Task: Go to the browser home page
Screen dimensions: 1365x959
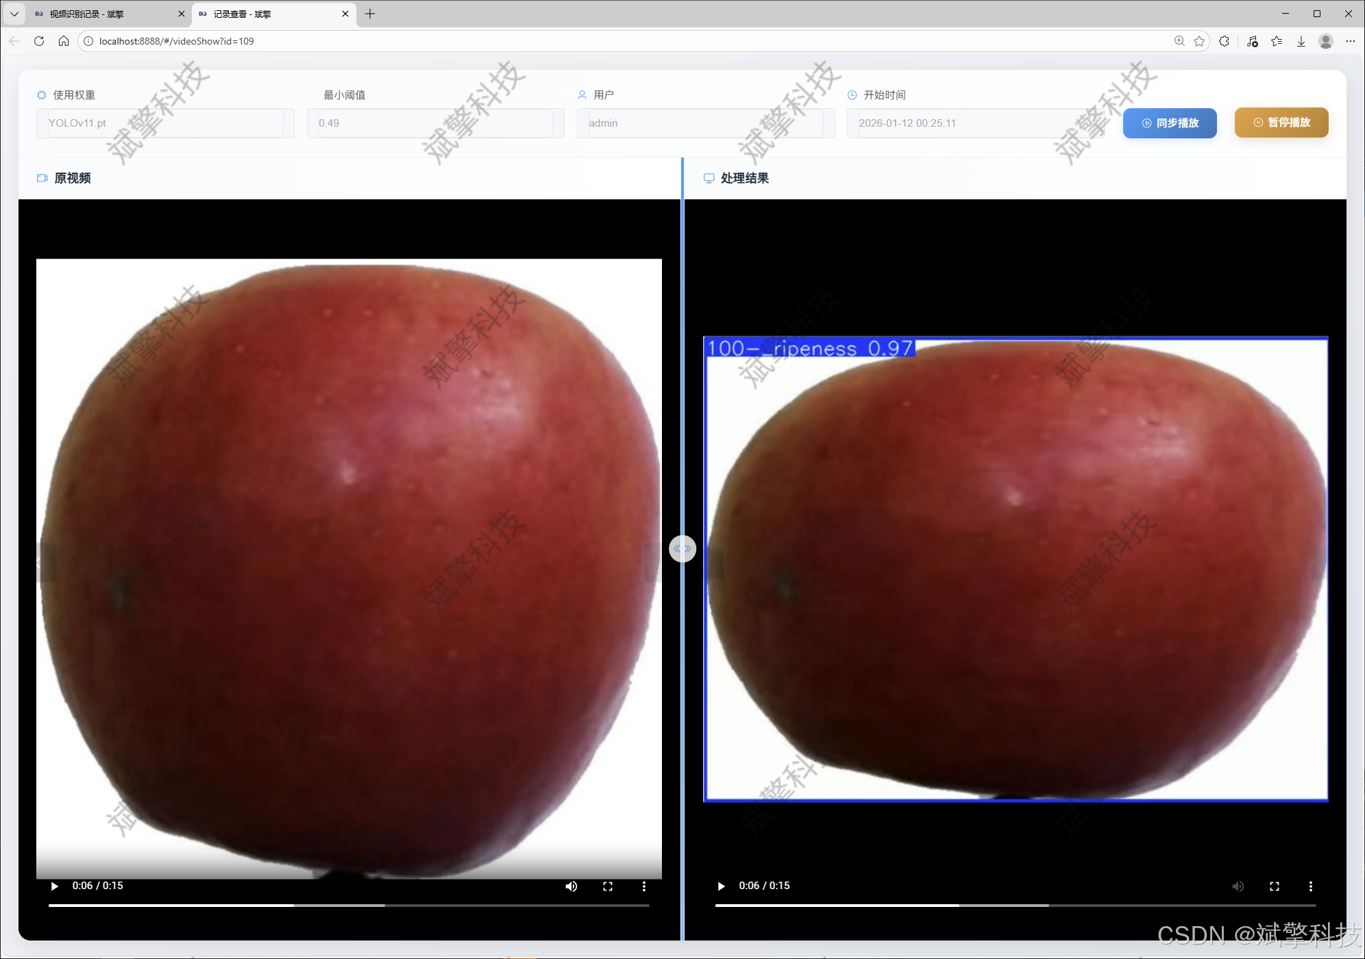Action: 64,41
